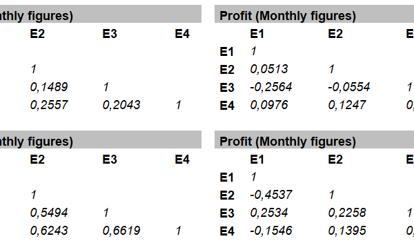Image resolution: width=414 pixels, height=250 pixels.
Task: Select the value -0,0554 cell
Action: pyautogui.click(x=348, y=87)
